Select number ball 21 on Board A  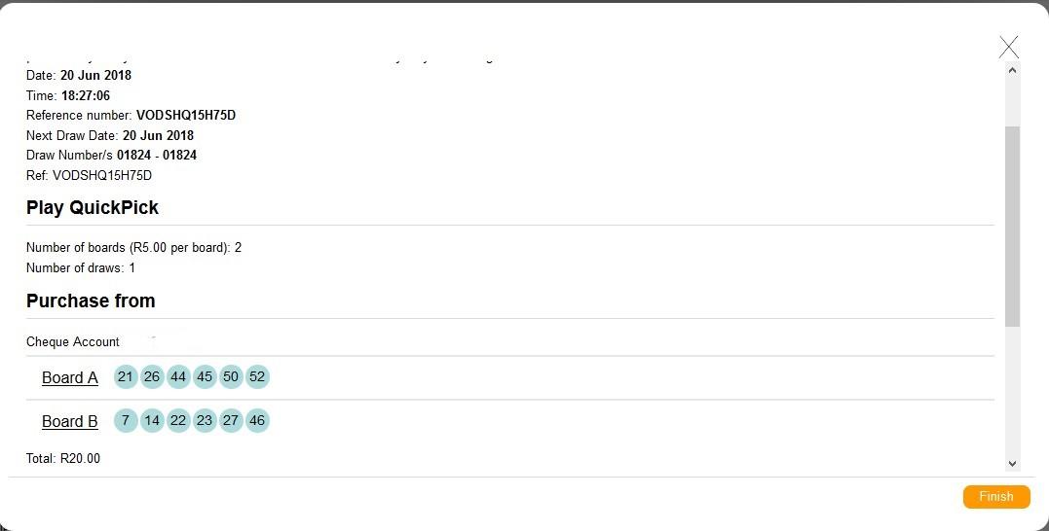coord(125,376)
